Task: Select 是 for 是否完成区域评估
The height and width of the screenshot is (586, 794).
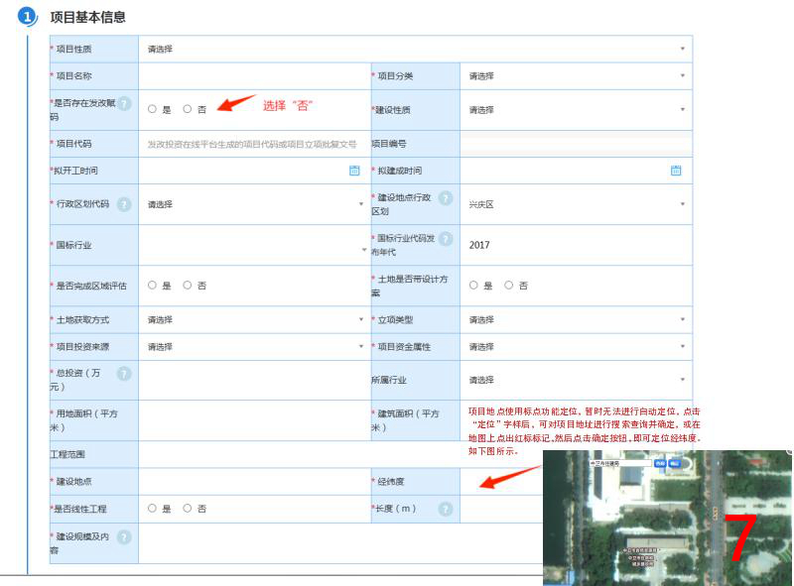Action: point(152,286)
